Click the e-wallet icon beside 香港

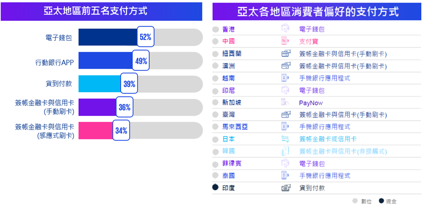coord(285,29)
